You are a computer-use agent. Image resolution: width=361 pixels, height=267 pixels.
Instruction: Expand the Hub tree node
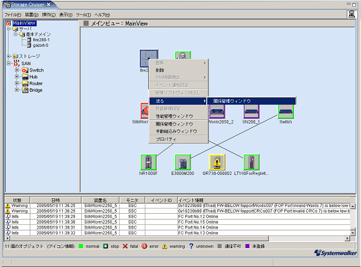[17, 77]
